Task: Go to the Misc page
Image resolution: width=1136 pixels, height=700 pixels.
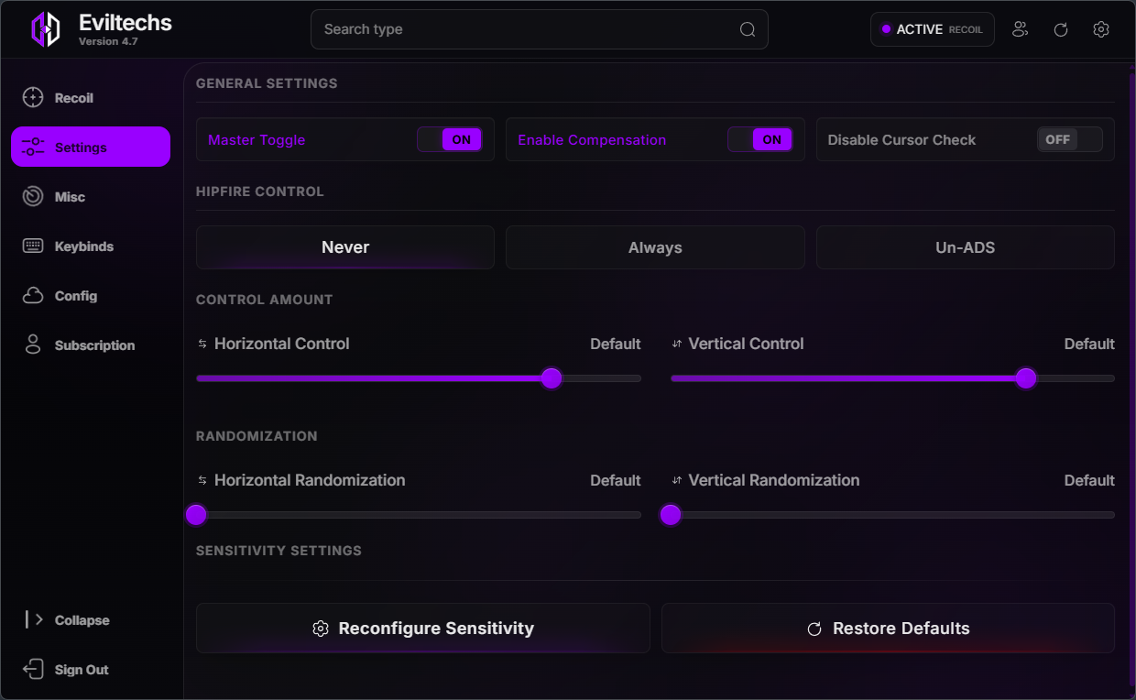Action: (91, 197)
